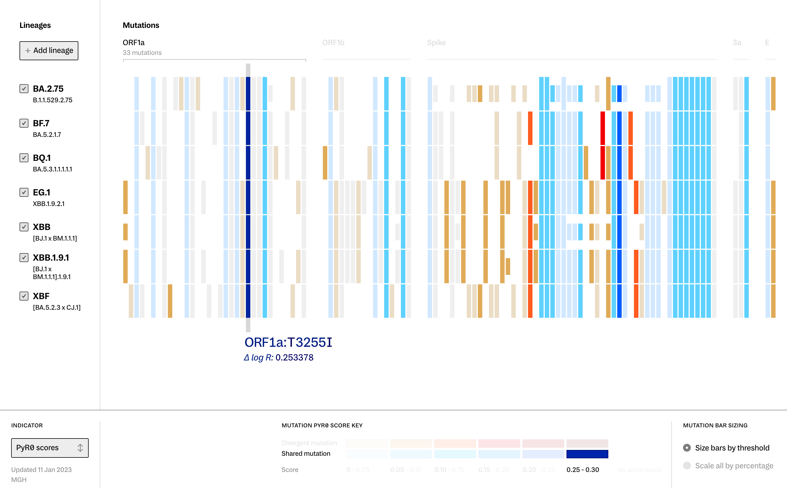Screen dimensions: 787x499
Task: Toggle the XBB.1.9.1 lineage checkbox
Action: pyautogui.click(x=24, y=258)
